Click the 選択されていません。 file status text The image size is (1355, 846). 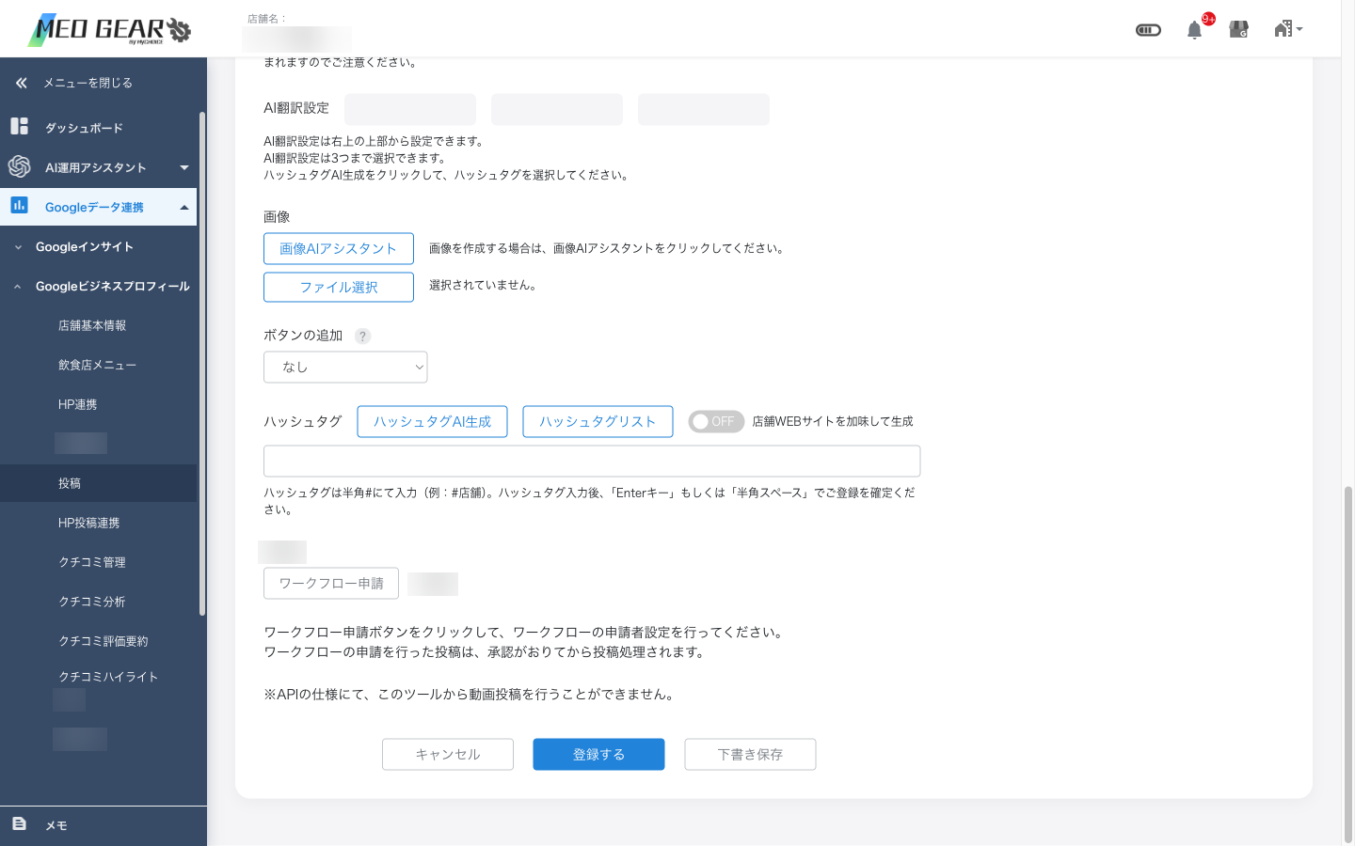(483, 285)
